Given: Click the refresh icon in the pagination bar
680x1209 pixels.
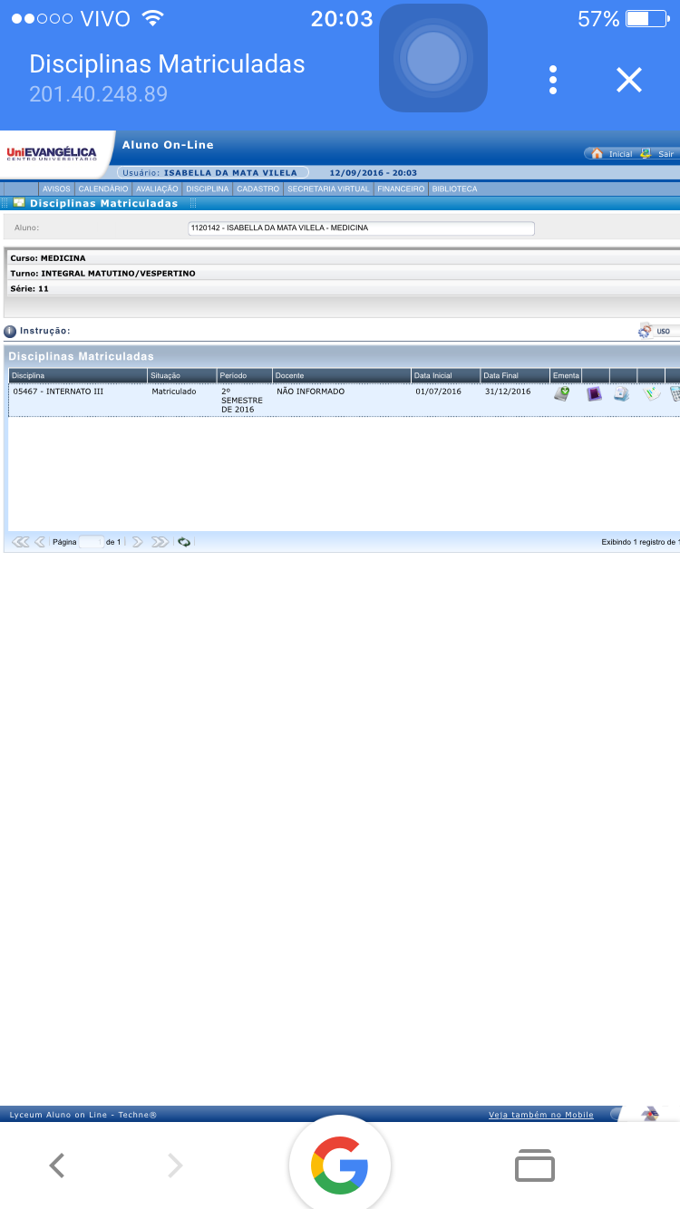Looking at the screenshot, I should tap(184, 542).
